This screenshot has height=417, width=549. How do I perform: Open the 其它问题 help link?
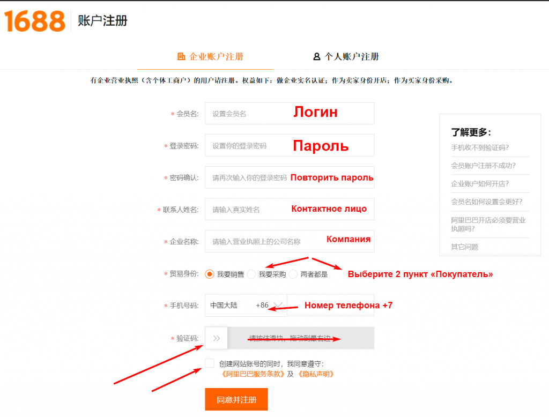pos(465,247)
